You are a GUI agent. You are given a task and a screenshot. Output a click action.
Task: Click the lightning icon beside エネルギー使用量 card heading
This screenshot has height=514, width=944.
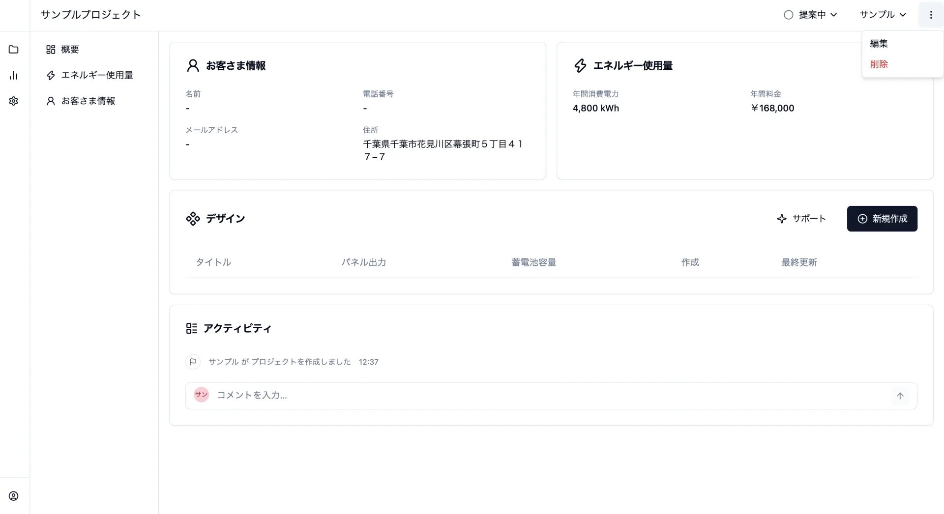point(580,65)
